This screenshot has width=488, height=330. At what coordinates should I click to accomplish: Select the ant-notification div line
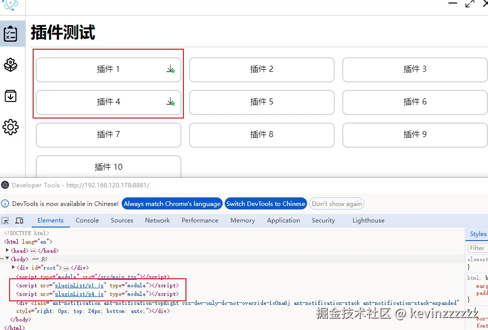pyautogui.click(x=238, y=307)
